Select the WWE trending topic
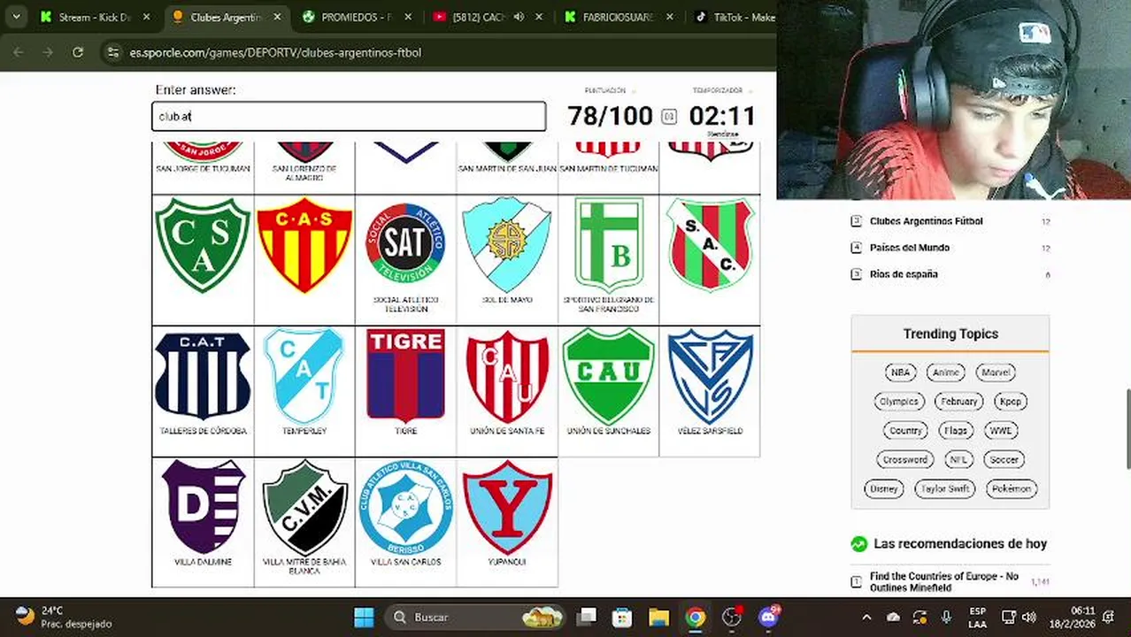The height and width of the screenshot is (637, 1131). (1001, 431)
